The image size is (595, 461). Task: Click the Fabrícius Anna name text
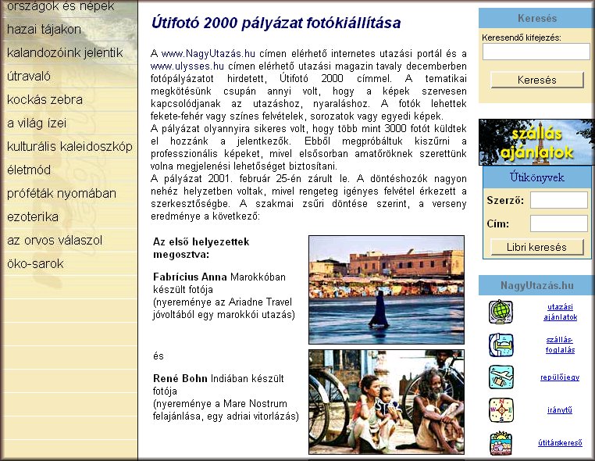(190, 277)
